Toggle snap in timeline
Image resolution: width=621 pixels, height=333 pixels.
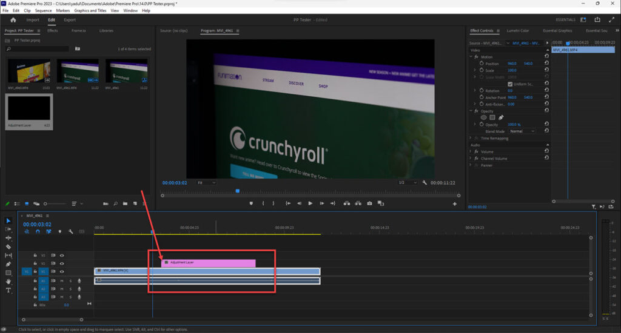[x=38, y=232]
